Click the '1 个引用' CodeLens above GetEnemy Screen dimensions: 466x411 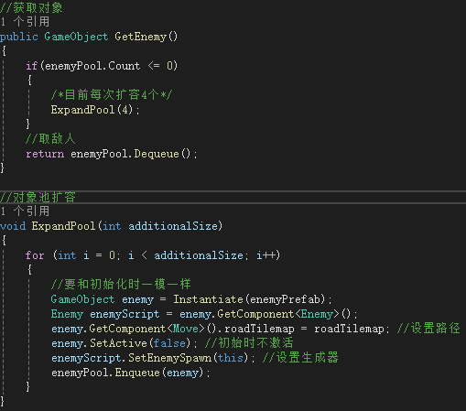tap(25, 22)
